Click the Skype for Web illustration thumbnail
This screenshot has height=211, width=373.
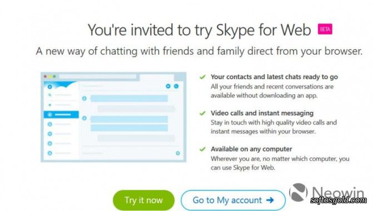click(113, 117)
